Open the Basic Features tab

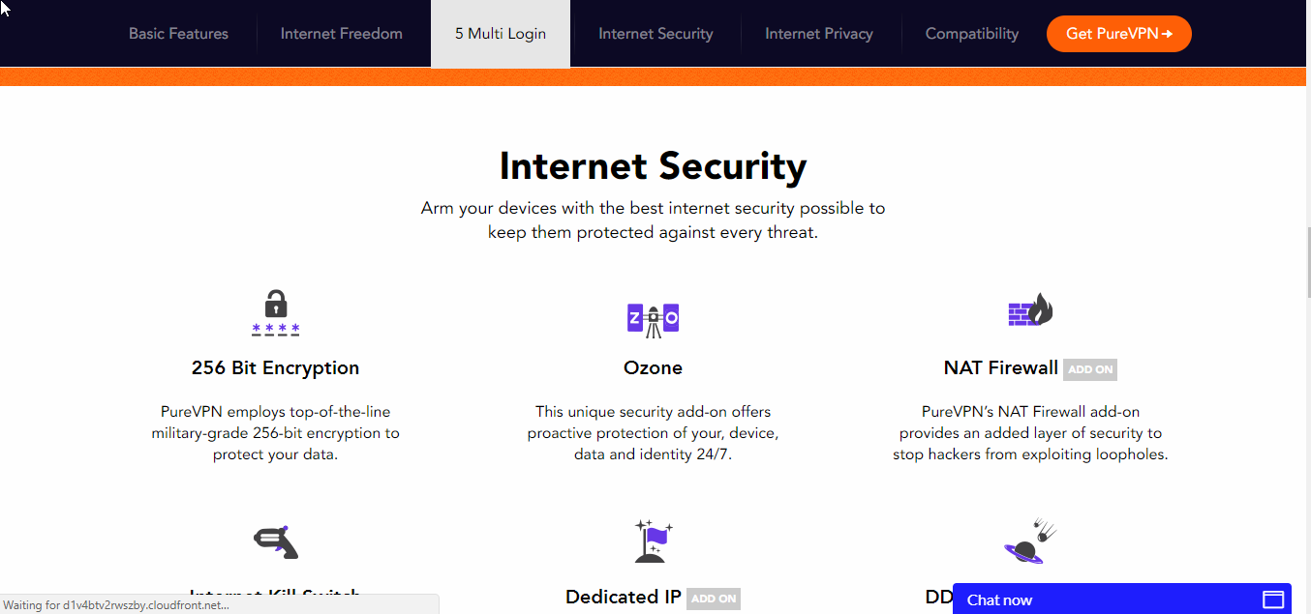pyautogui.click(x=178, y=34)
